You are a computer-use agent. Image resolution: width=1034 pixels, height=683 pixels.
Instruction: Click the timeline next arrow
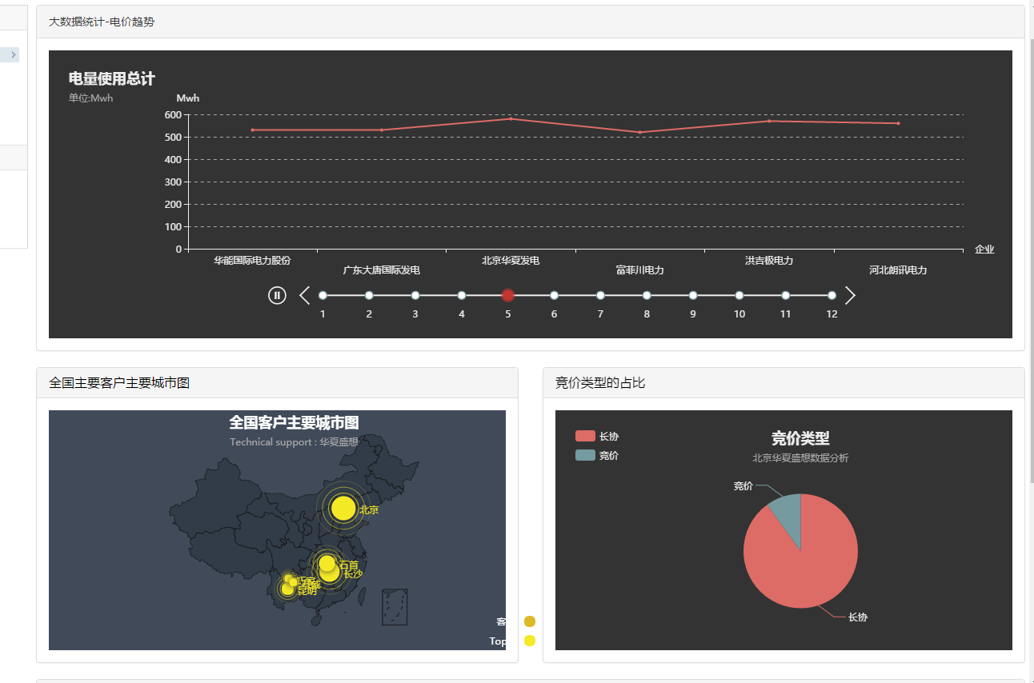850,295
